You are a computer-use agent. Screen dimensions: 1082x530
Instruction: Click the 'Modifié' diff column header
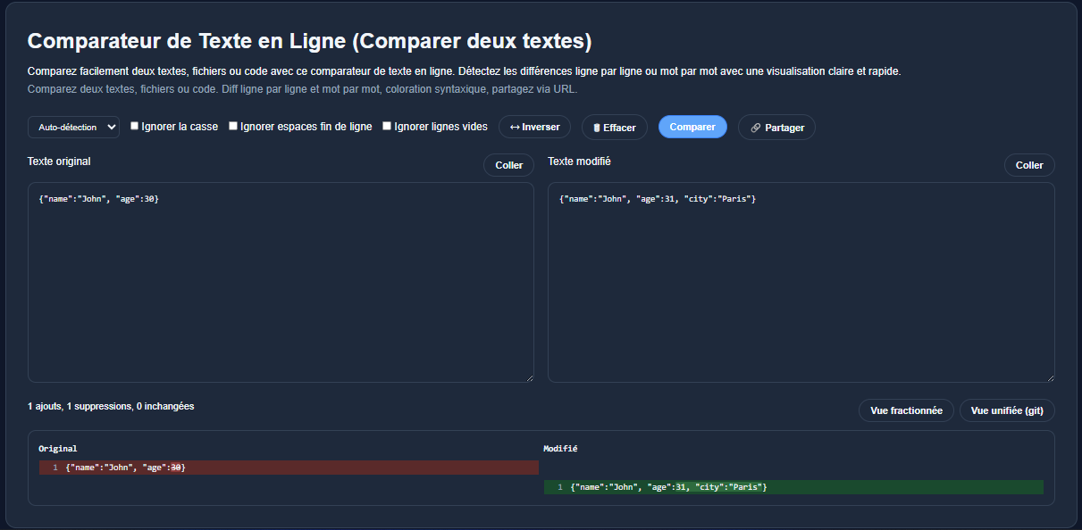click(x=560, y=449)
